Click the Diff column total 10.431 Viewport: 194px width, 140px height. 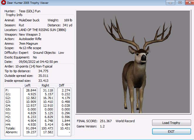point(65,128)
